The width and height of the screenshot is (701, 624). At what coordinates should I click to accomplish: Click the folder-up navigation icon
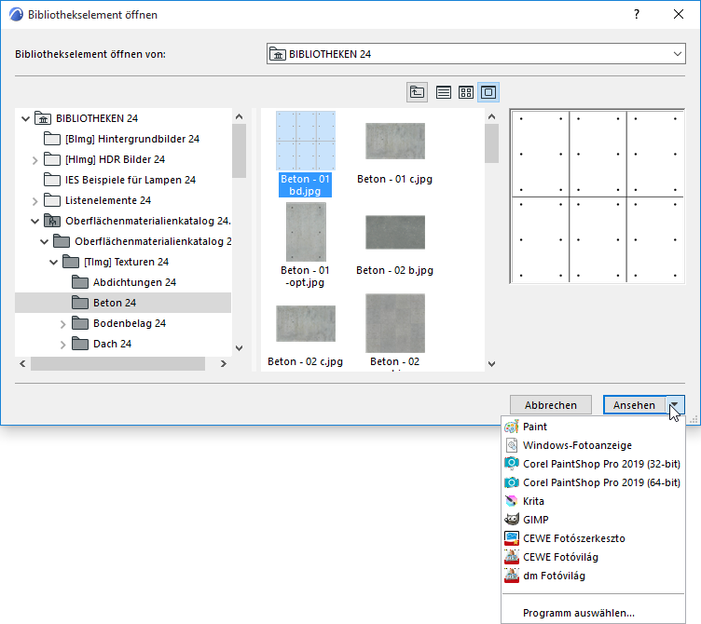(417, 92)
